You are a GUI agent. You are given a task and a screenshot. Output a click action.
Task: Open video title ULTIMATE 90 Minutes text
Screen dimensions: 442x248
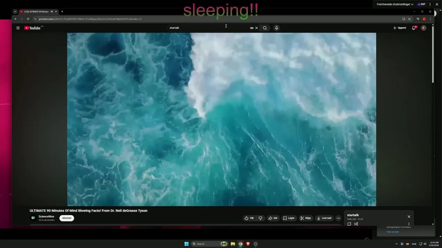[88, 211]
